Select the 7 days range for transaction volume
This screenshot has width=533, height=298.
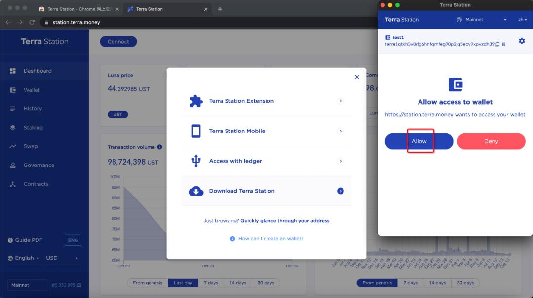[x=211, y=283]
